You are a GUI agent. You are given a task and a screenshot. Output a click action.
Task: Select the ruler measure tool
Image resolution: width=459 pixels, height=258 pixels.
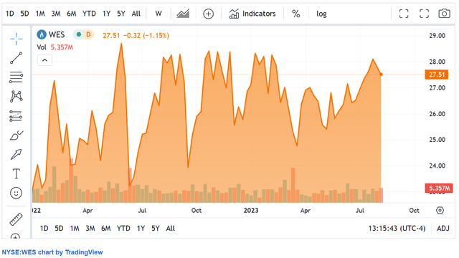click(x=16, y=219)
